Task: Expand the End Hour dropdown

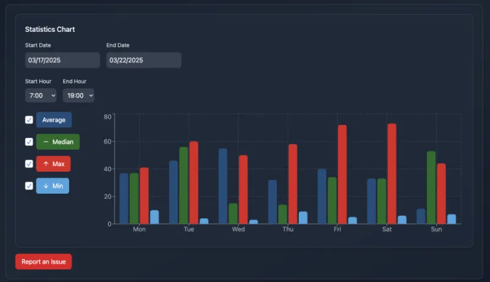Action: click(x=78, y=96)
